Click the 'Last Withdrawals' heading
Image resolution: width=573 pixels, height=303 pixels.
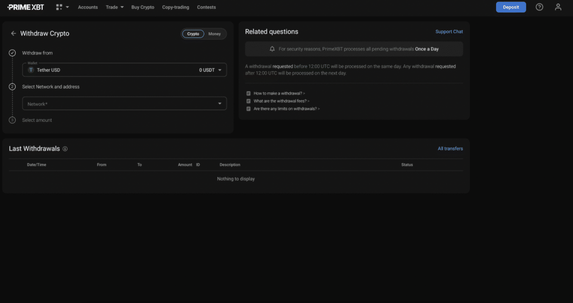34,149
